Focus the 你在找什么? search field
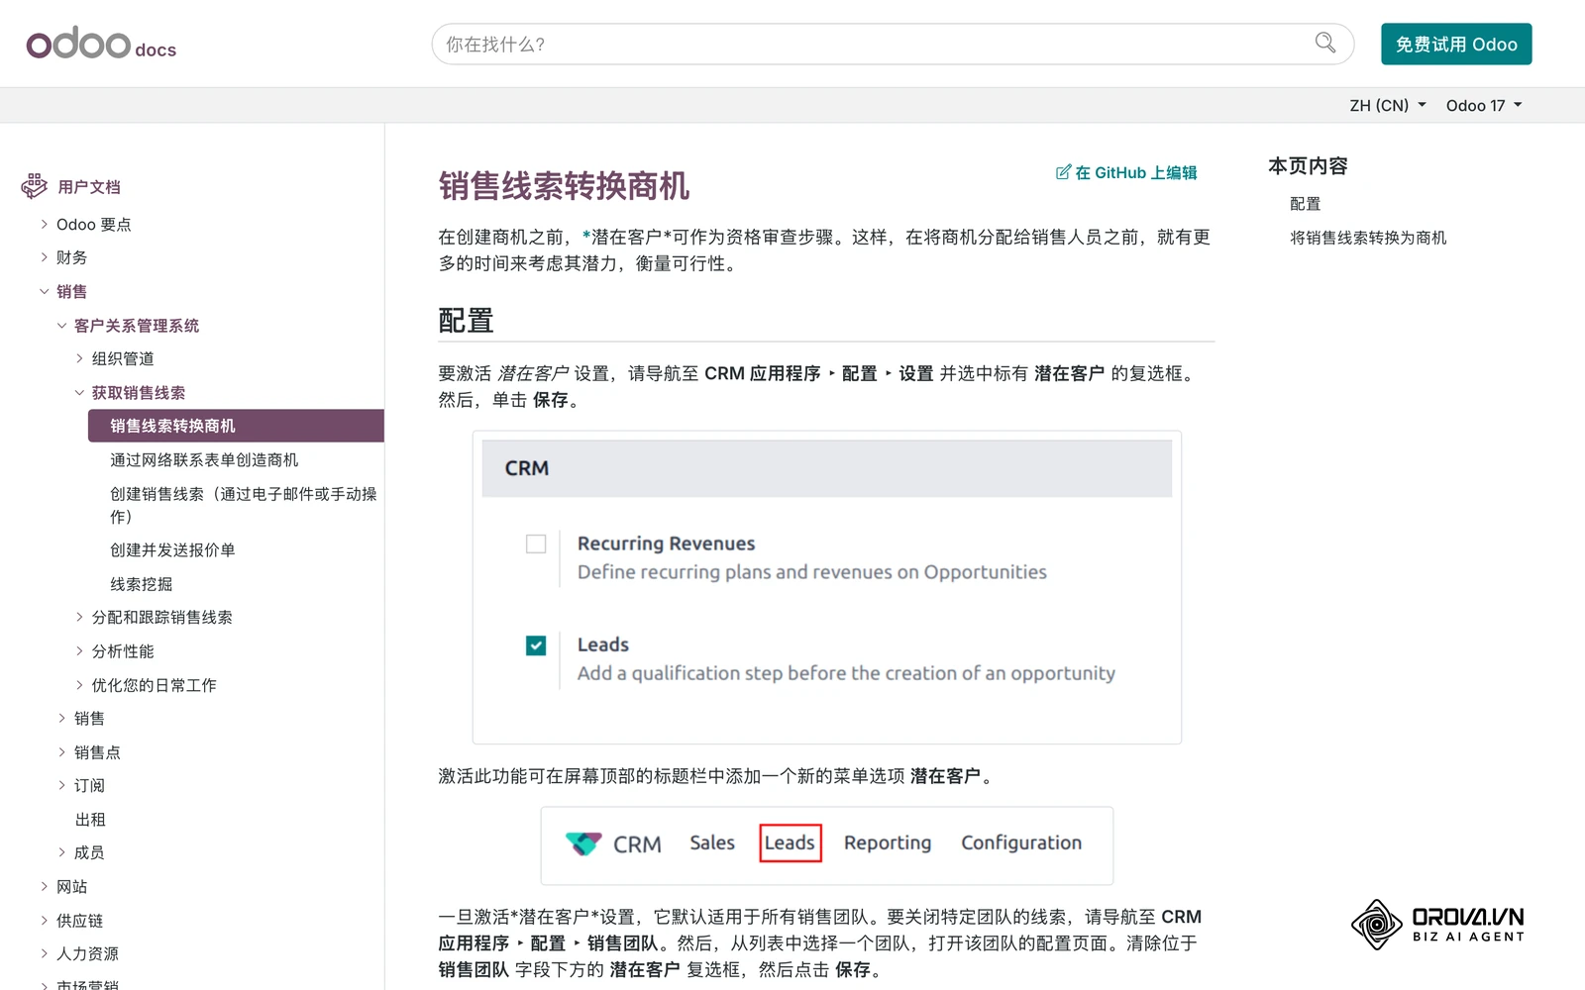Image resolution: width=1585 pixels, height=990 pixels. pyautogui.click(x=893, y=45)
